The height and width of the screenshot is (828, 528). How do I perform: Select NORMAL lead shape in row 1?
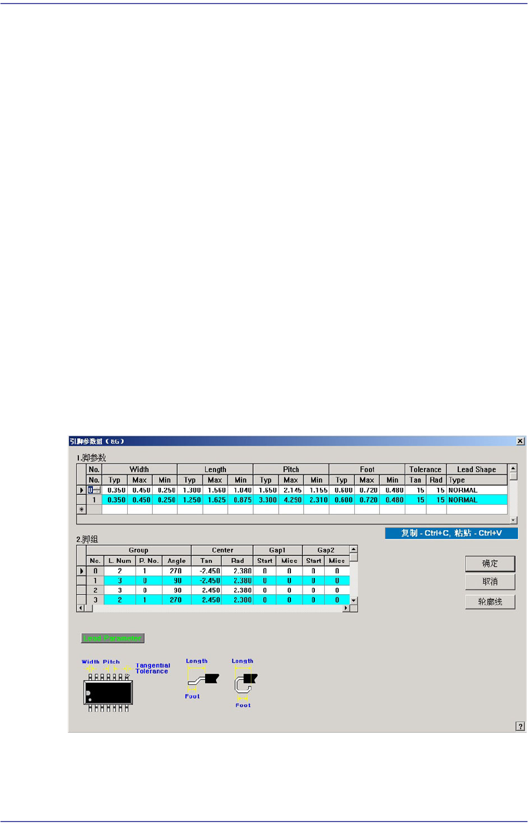(x=477, y=499)
